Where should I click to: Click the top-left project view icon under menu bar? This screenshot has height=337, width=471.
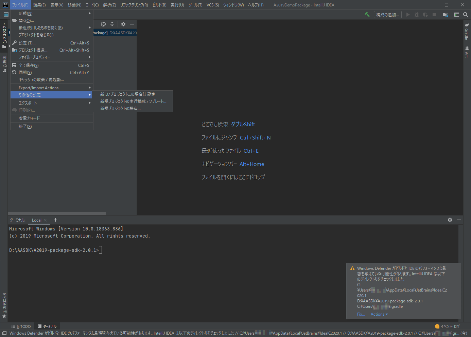6,15
